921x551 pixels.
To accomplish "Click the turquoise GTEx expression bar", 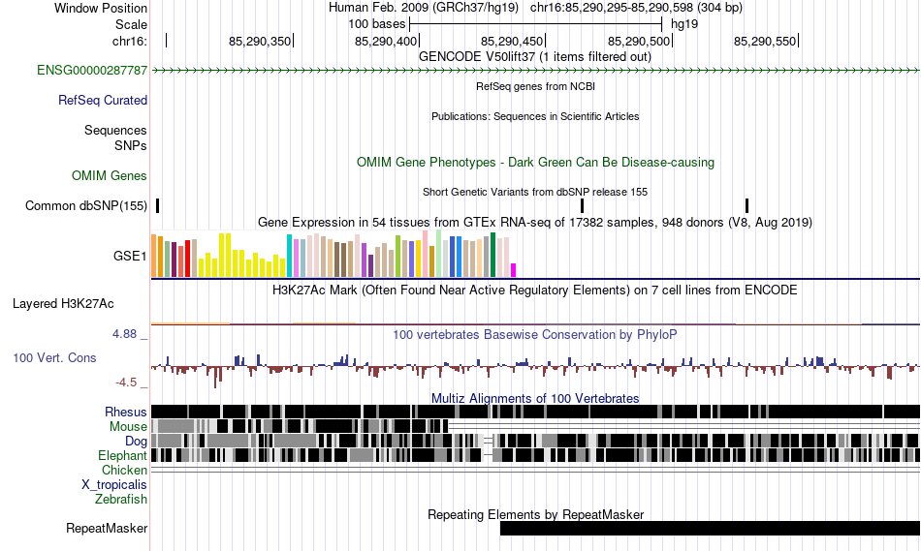I will [x=289, y=256].
